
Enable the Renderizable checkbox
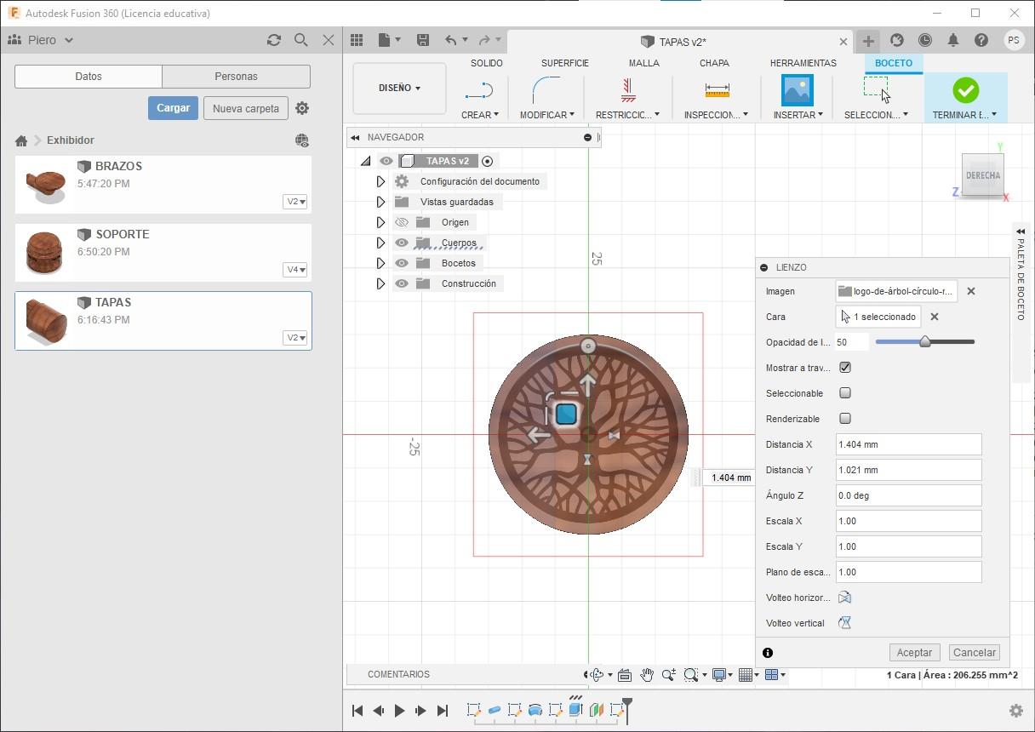(845, 419)
